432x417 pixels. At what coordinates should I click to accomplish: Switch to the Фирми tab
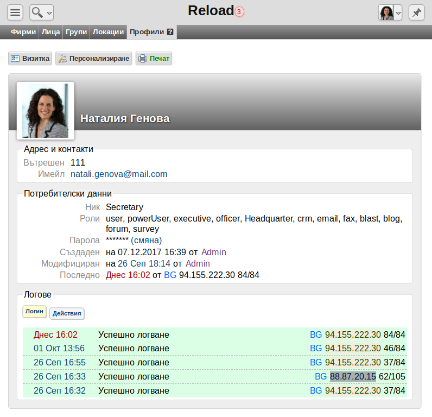pyautogui.click(x=23, y=32)
